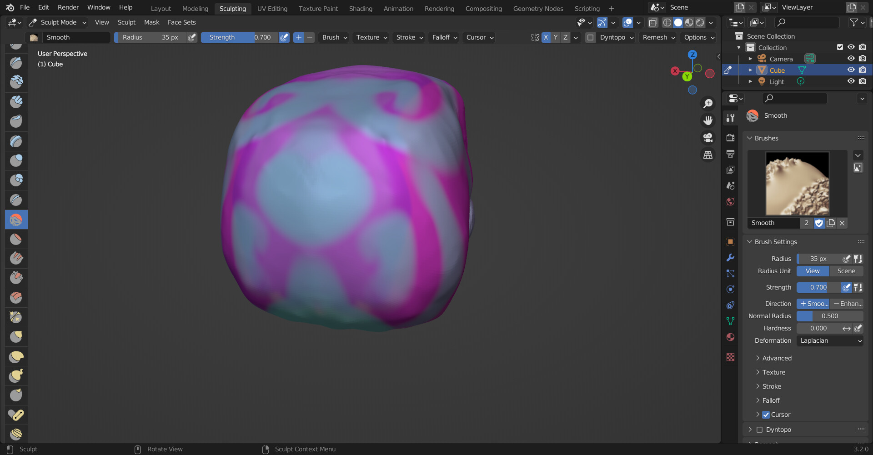
Task: Open the Modifiers wrench properties tab
Action: (x=730, y=258)
